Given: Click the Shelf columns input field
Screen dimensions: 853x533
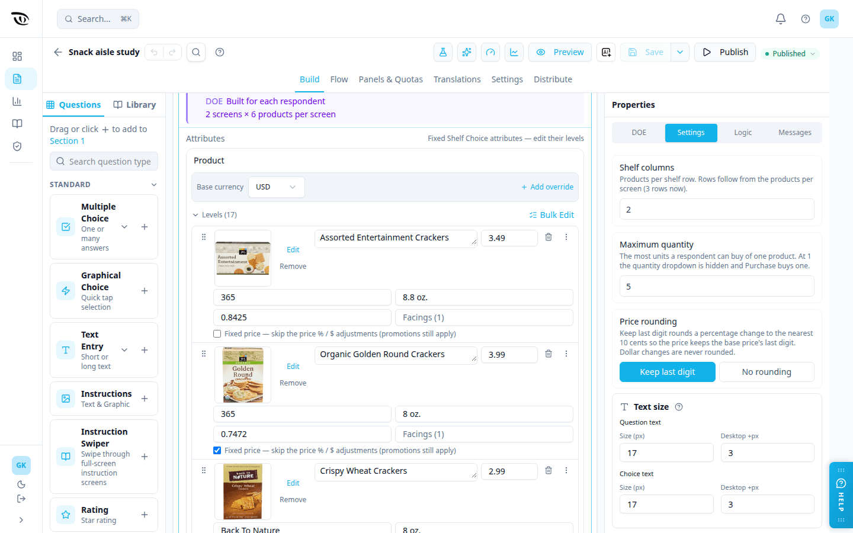Looking at the screenshot, I should coord(717,210).
